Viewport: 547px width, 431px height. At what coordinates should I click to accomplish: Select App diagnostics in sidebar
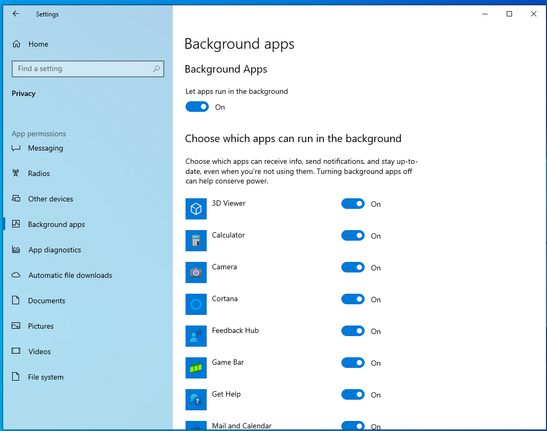(87, 250)
